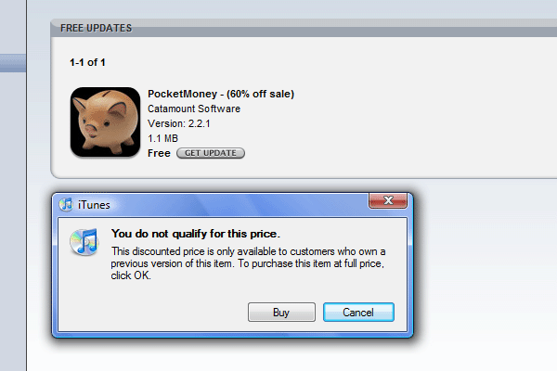Click the Free price label

point(159,153)
